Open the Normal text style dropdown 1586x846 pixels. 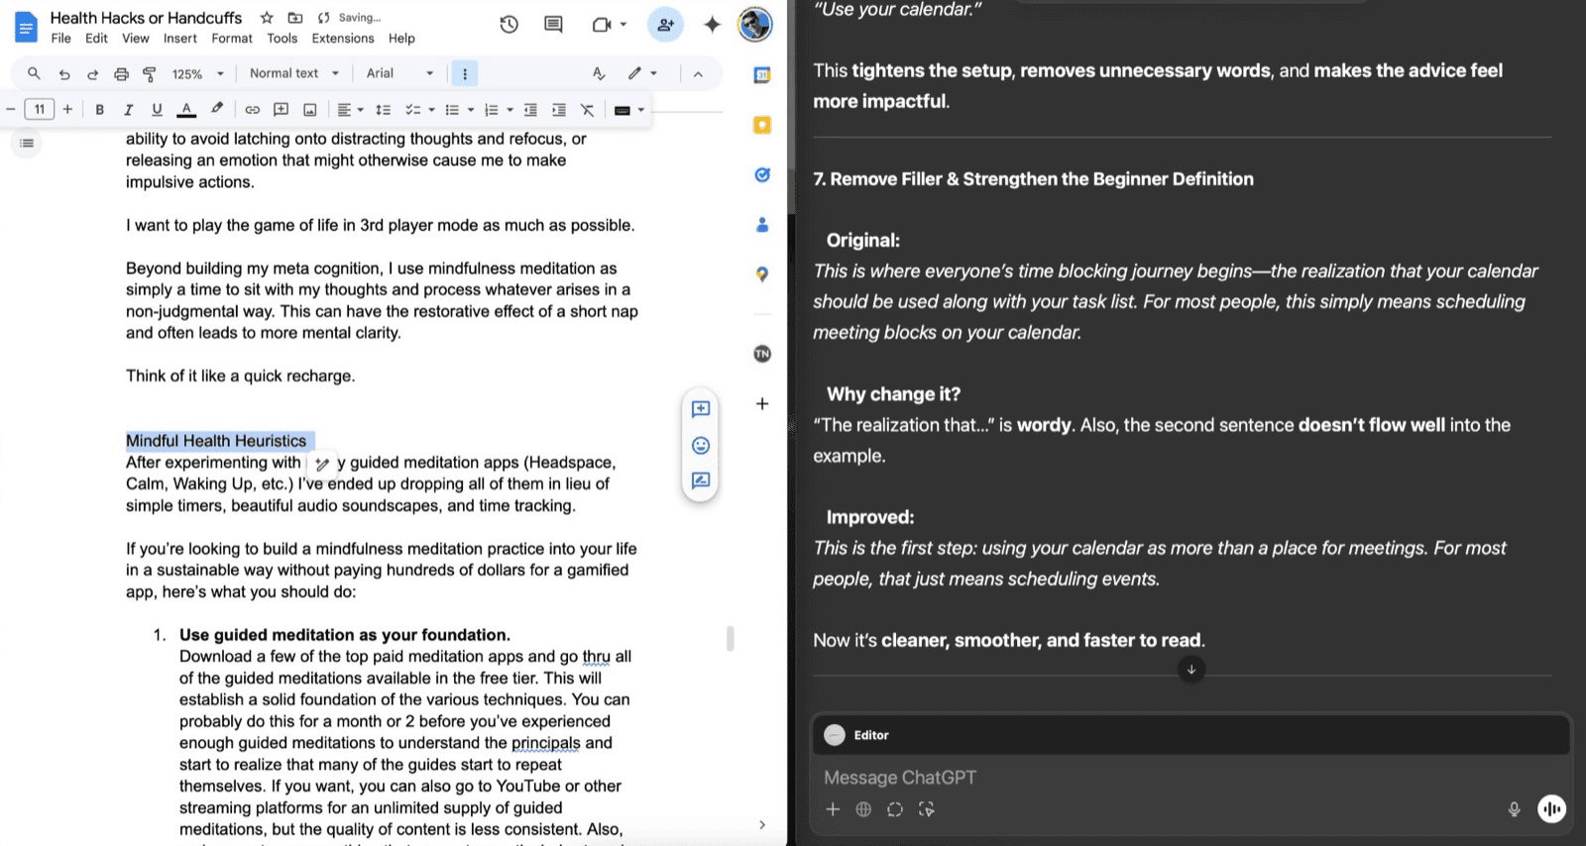click(294, 73)
